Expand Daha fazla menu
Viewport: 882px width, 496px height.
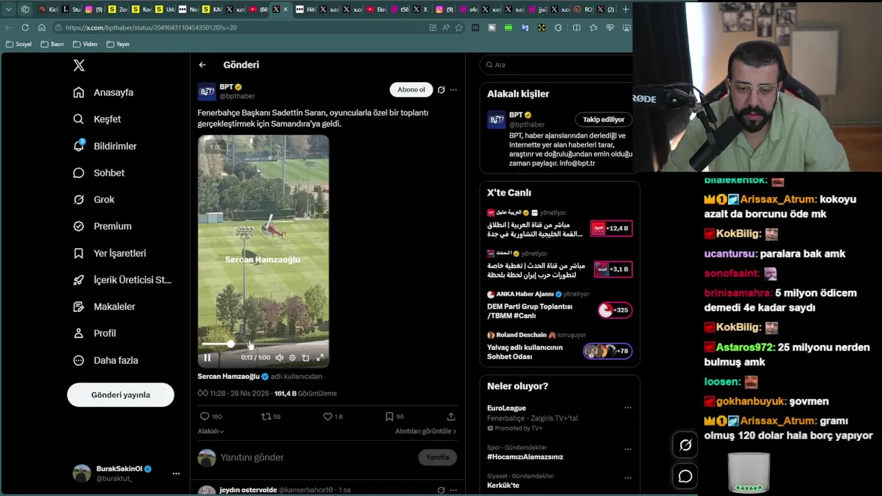click(106, 360)
